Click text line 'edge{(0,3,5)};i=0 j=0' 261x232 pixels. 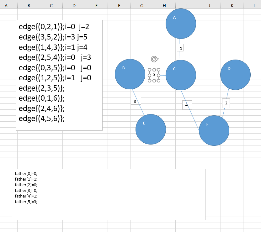coord(55,68)
